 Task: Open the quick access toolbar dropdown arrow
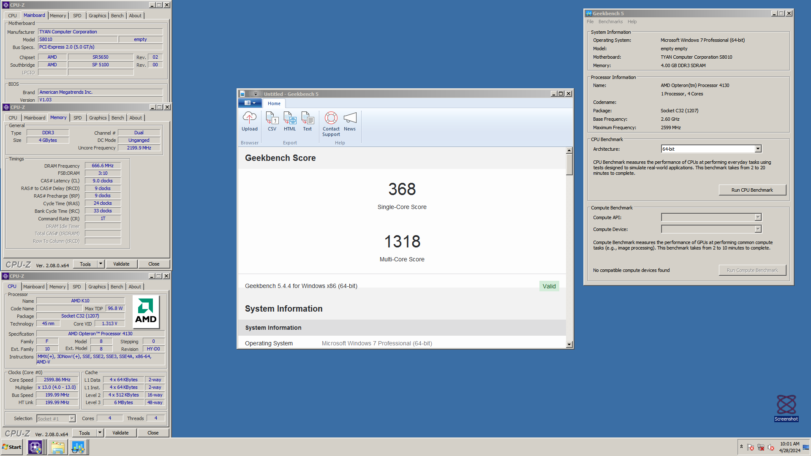tap(256, 94)
